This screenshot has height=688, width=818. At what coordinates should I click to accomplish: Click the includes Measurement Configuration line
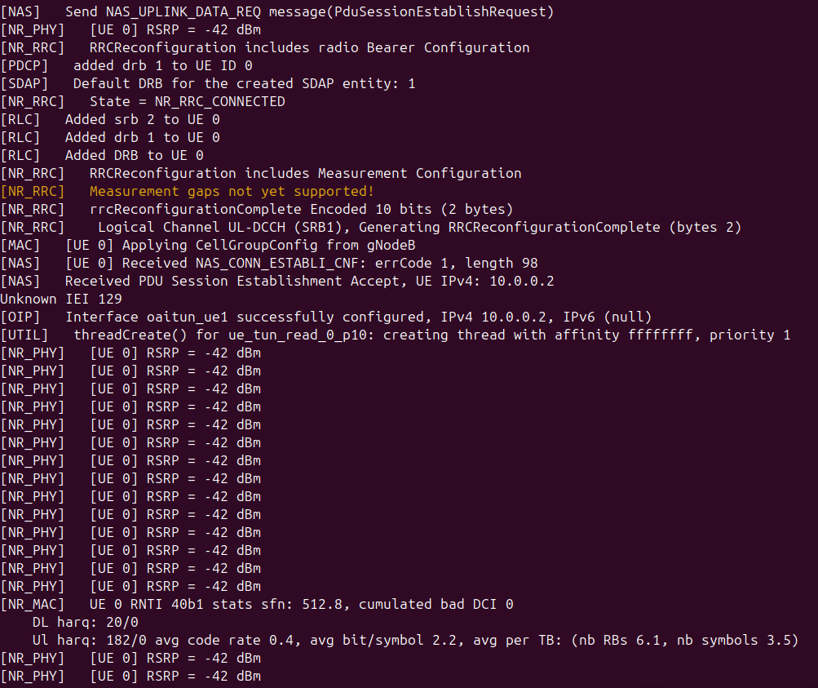point(261,173)
